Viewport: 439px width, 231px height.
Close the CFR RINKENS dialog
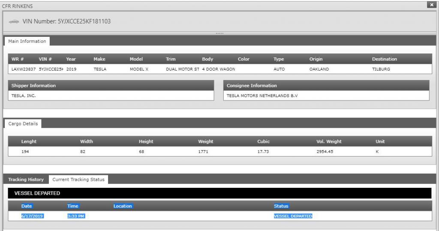[431, 5]
